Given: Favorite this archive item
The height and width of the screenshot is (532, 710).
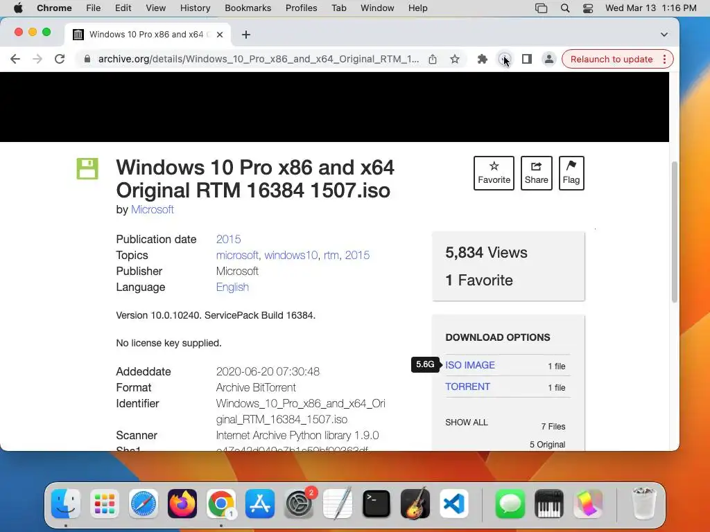Looking at the screenshot, I should (494, 173).
